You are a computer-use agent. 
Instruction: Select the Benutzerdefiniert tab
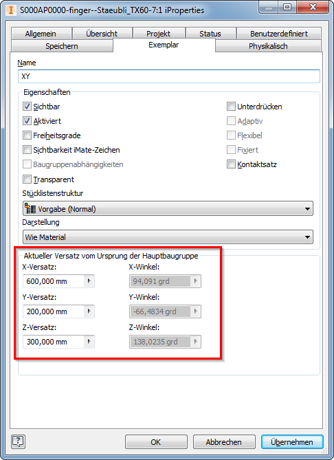(x=279, y=34)
